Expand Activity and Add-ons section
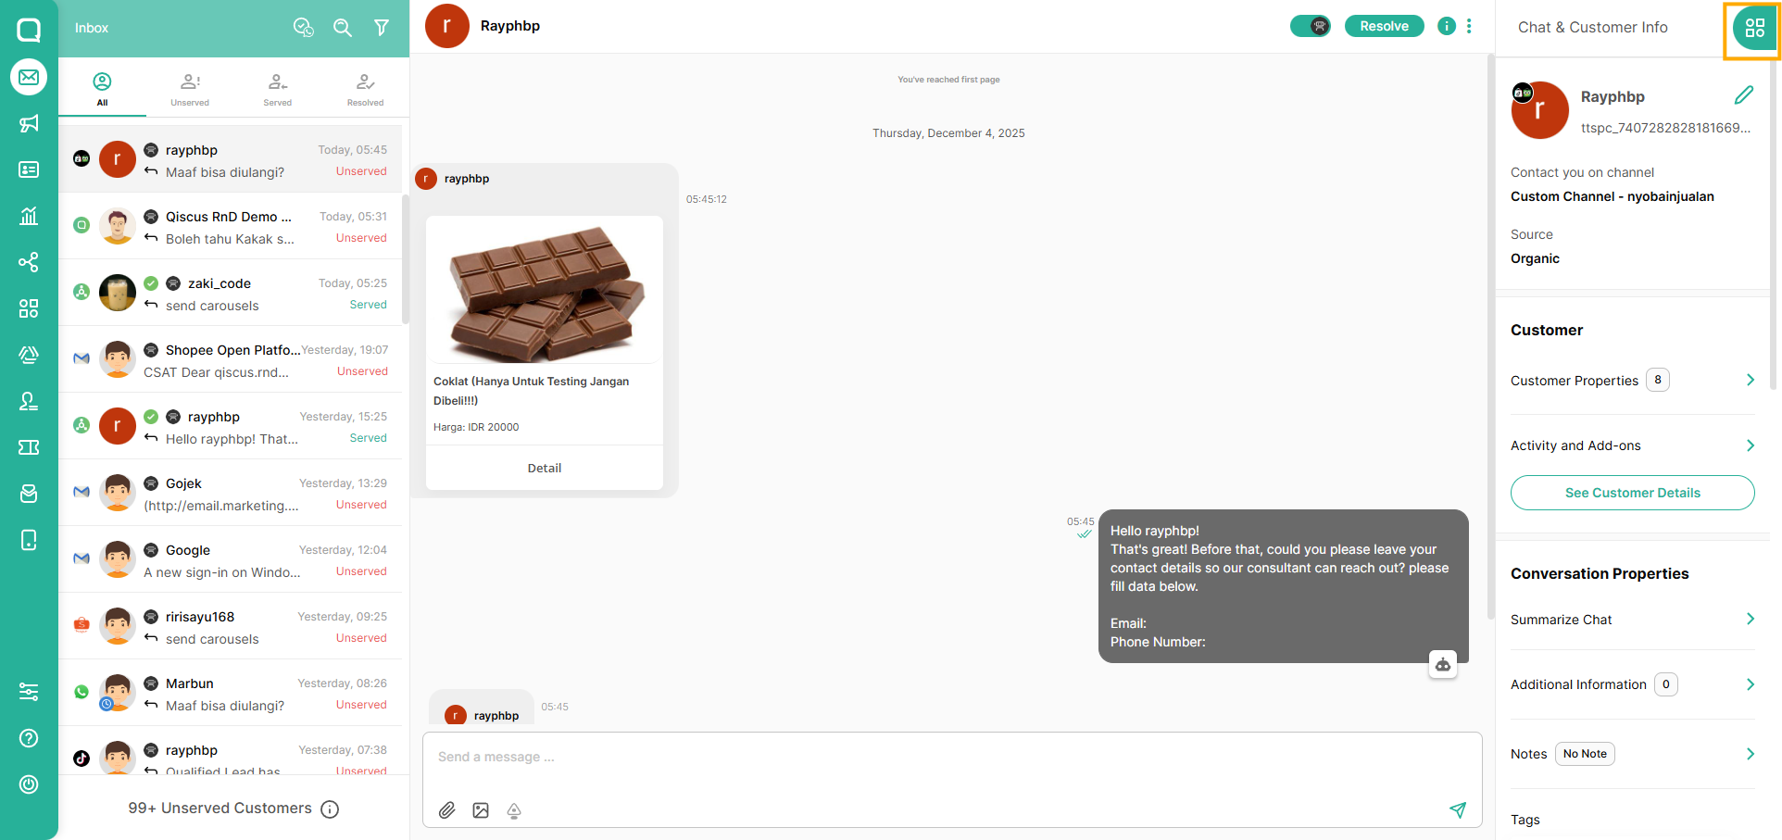This screenshot has height=840, width=1782. tap(1750, 445)
